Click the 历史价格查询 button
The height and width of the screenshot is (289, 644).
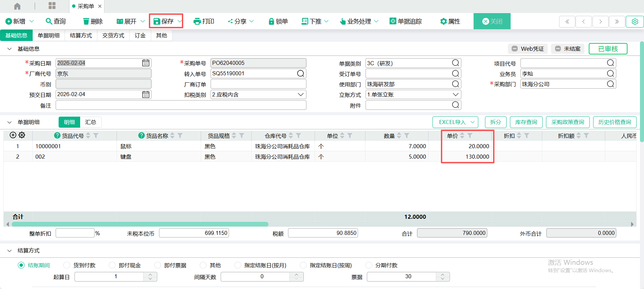point(614,122)
